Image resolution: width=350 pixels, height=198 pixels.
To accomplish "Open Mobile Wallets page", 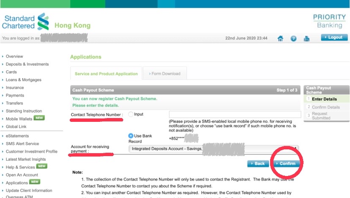I will tap(19, 119).
